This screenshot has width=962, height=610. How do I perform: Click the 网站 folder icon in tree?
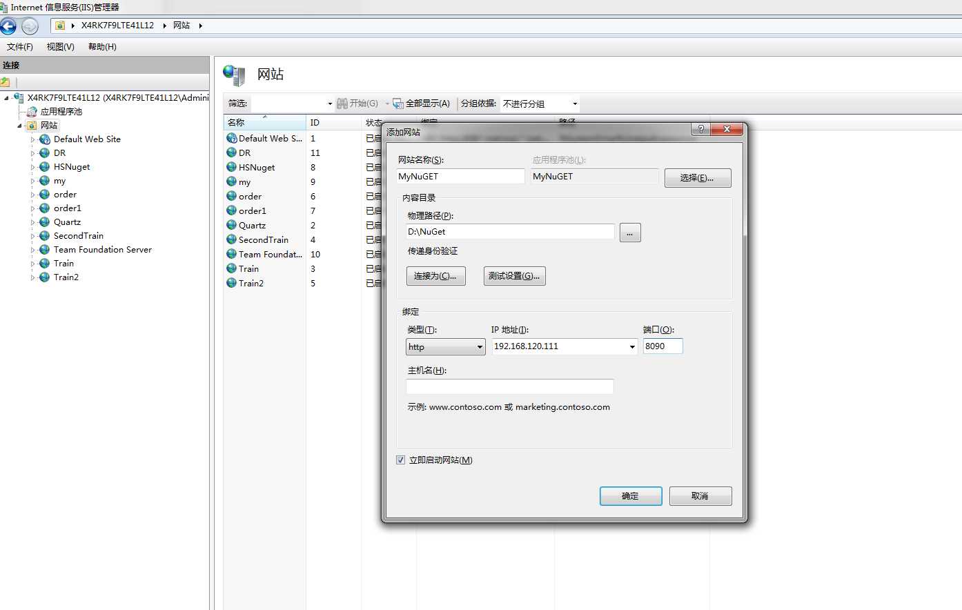pos(32,126)
